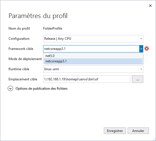Click the Annuler button

[138, 131]
